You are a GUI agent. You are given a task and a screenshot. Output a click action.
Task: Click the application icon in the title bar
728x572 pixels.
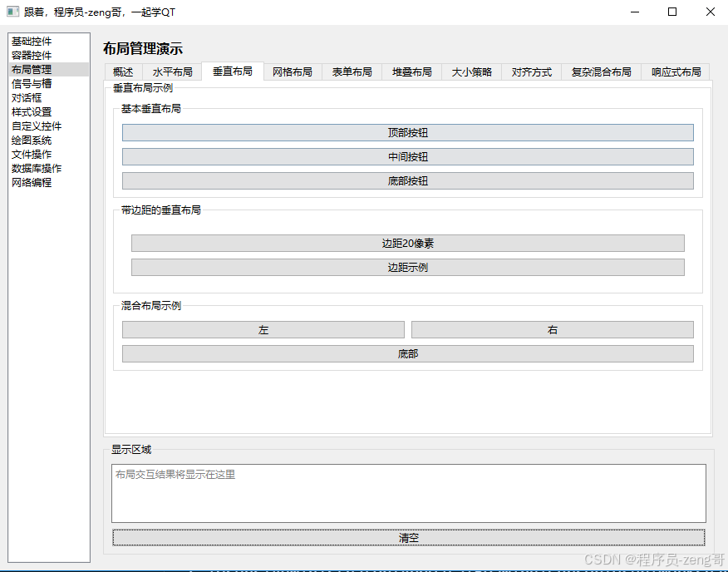[x=12, y=12]
